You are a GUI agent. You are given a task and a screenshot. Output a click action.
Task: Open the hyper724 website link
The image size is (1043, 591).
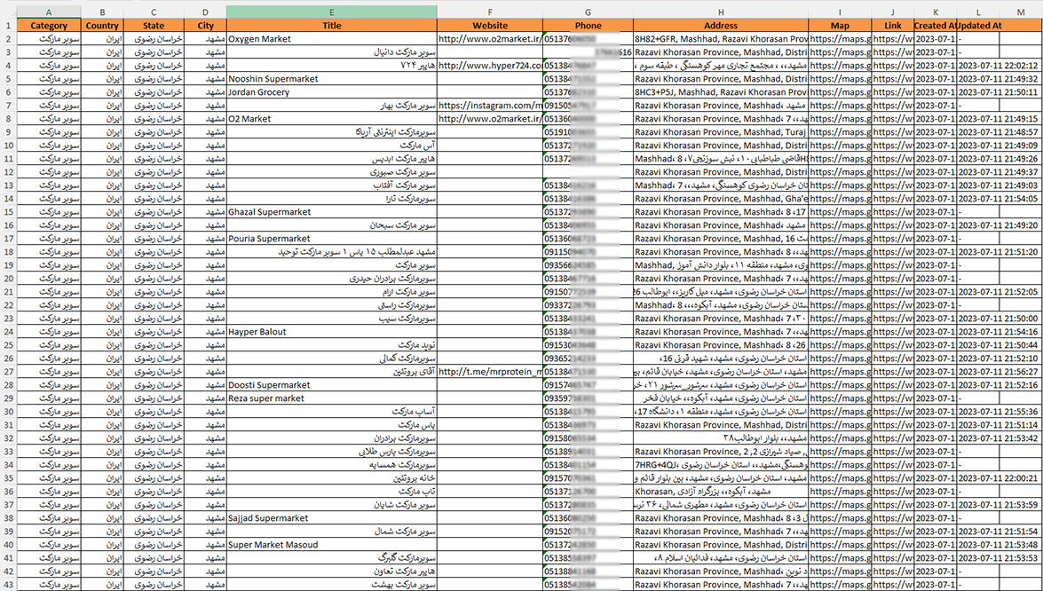[x=490, y=65]
